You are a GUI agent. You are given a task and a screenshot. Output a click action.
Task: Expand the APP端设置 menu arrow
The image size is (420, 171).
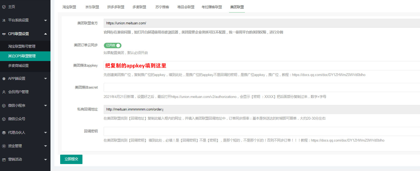[45, 79]
